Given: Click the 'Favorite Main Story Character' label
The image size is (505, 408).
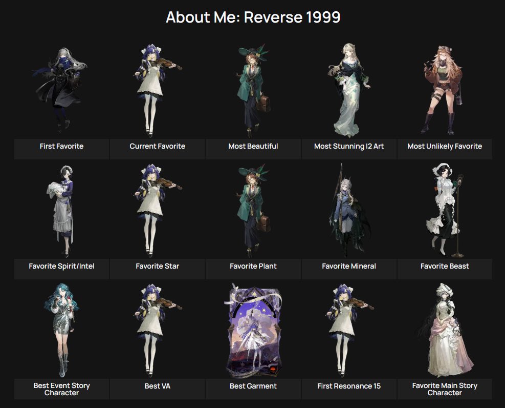Looking at the screenshot, I should click(445, 389).
